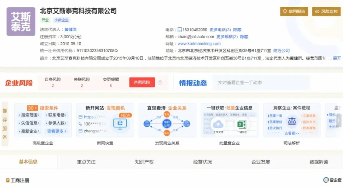Image resolution: width=343 pixels, height=187 pixels.
Task: Show 更多邮箱(2) more emails
Action: coord(227,37)
